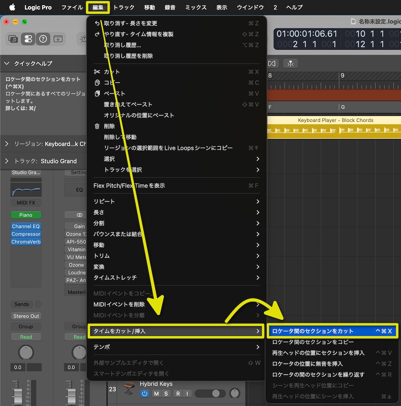The width and height of the screenshot is (401, 406).
Task: Click the clipboard icon beside ペースト
Action: (97, 93)
